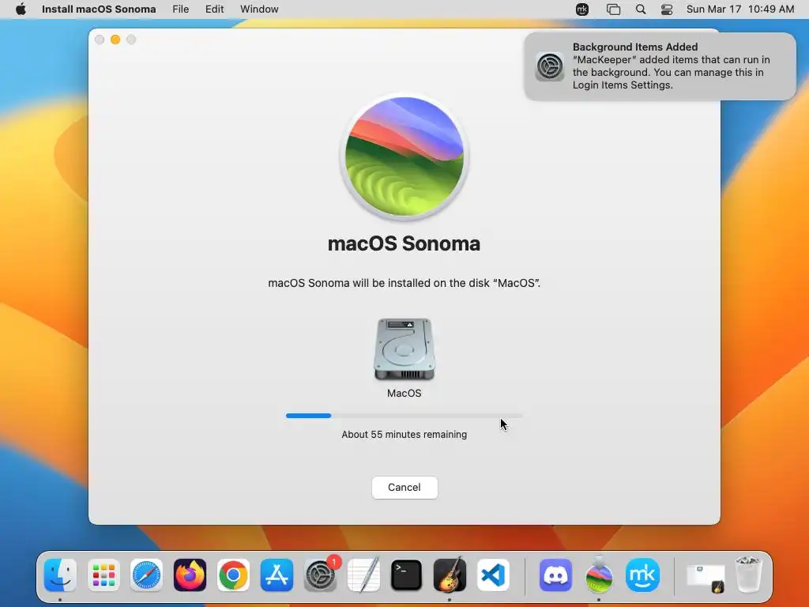Launch Safari from the Dock
This screenshot has width=809, height=607.
146,575
